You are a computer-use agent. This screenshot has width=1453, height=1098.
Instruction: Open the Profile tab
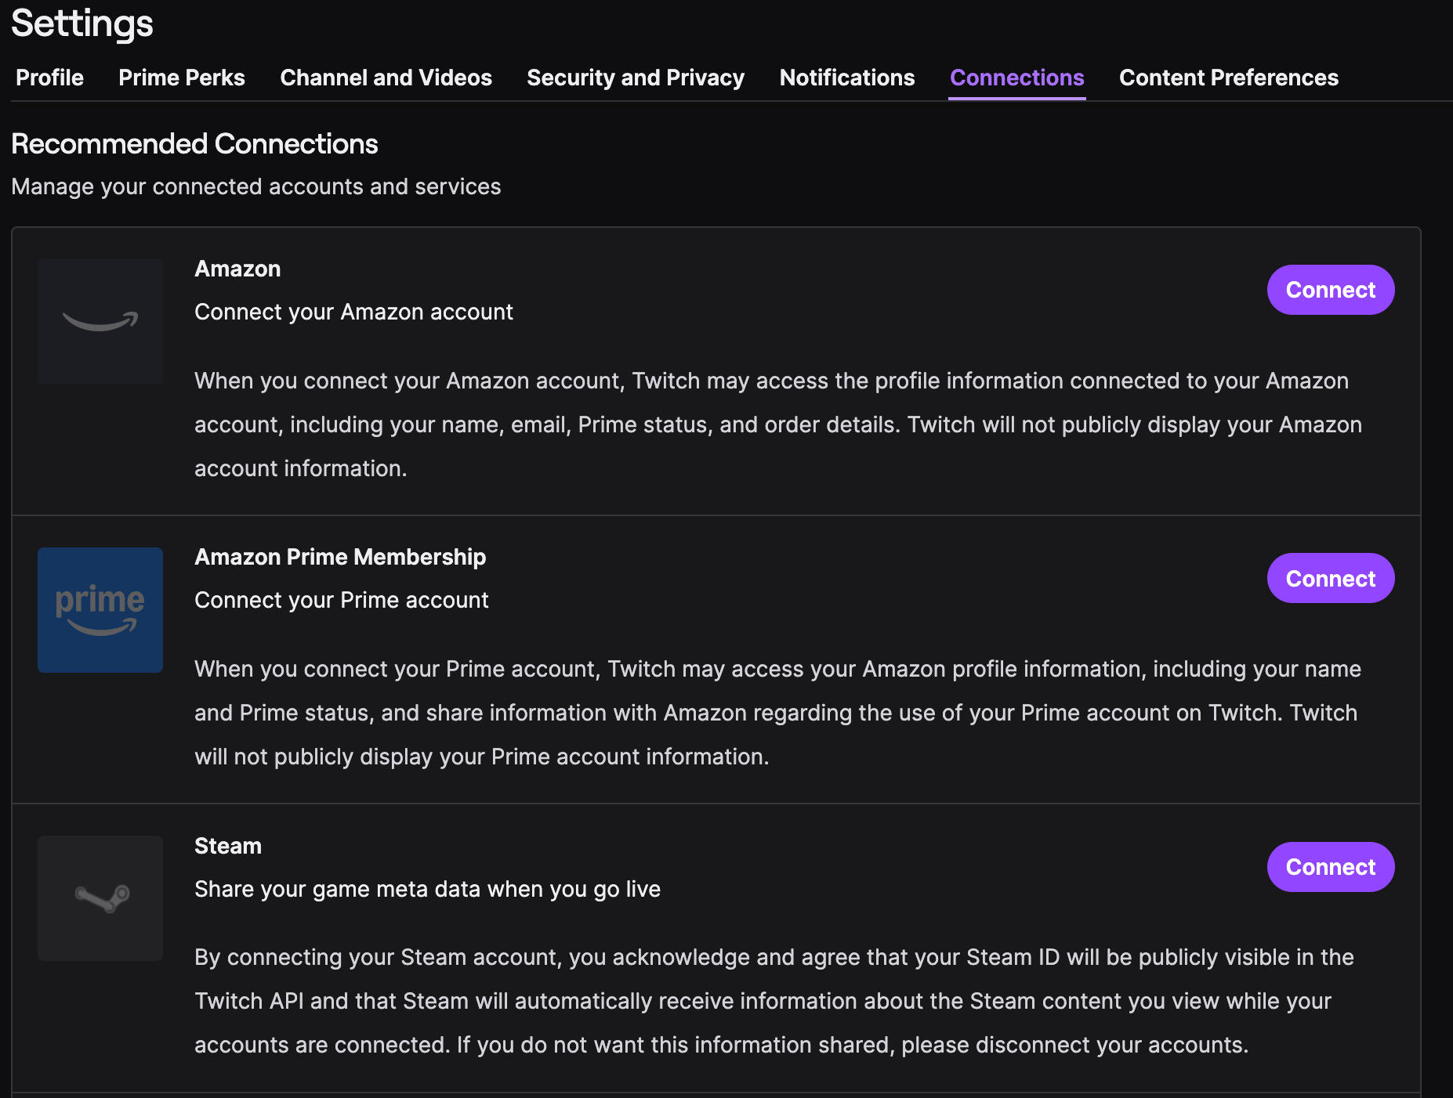pyautogui.click(x=49, y=78)
